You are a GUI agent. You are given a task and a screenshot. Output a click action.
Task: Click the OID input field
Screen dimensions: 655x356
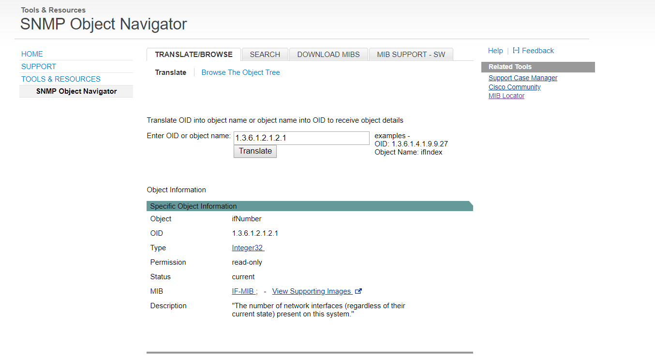coord(301,138)
